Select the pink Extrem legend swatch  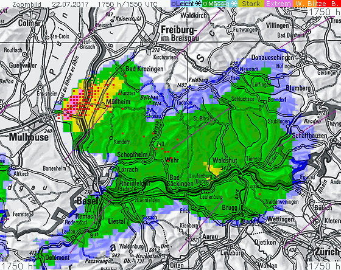(x=278, y=4)
